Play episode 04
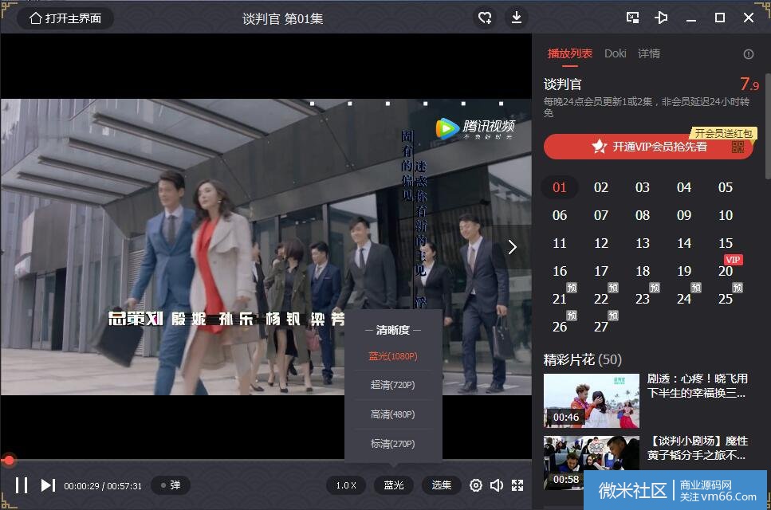Viewport: 771px width, 510px height. tap(684, 188)
